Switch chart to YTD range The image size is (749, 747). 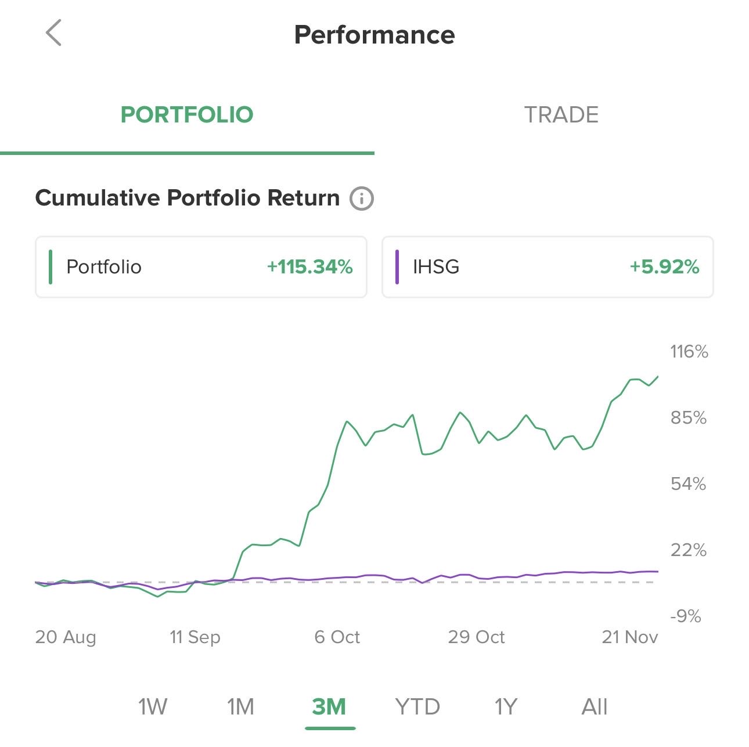coord(417,707)
